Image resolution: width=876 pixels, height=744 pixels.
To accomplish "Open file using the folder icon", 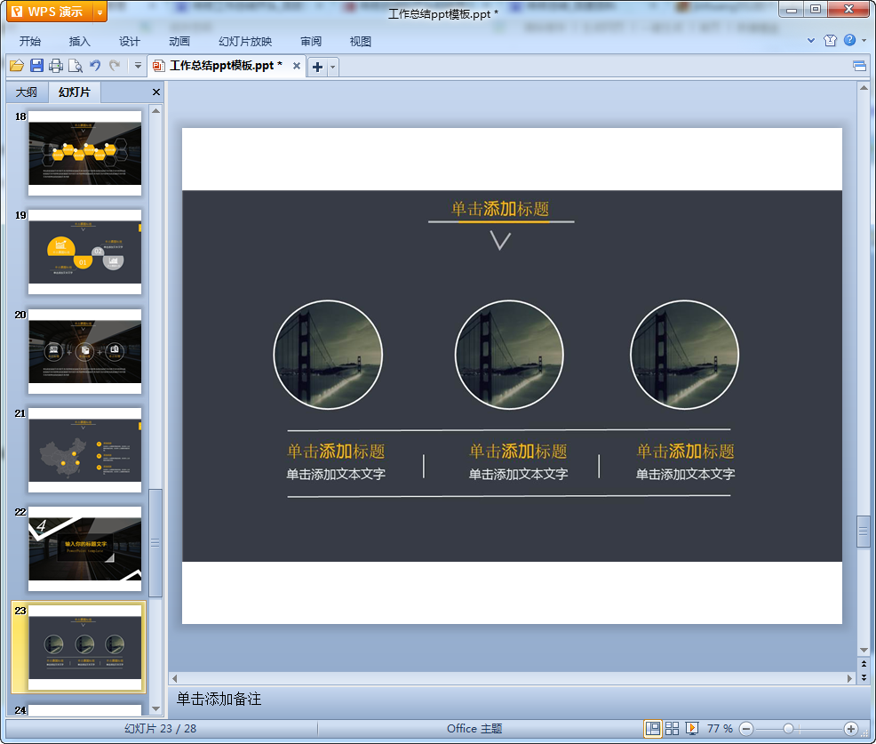I will (17, 66).
